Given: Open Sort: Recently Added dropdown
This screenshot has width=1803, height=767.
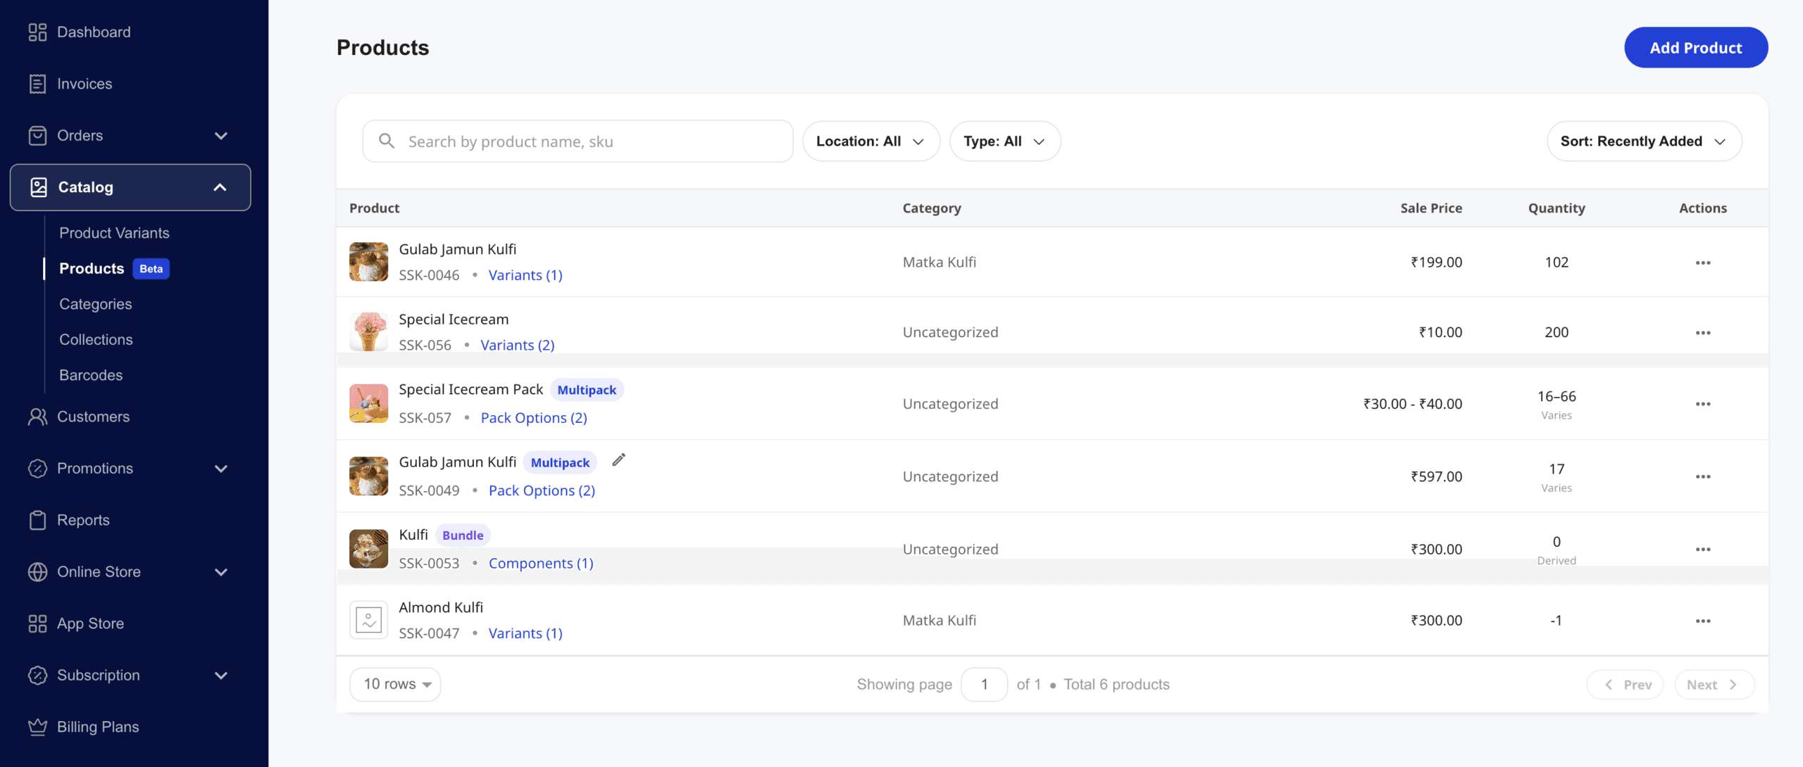Looking at the screenshot, I should (1644, 141).
